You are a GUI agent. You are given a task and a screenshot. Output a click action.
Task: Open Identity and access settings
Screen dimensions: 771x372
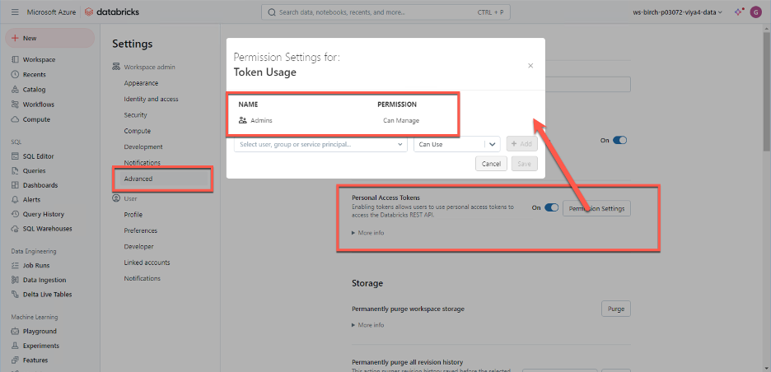(x=151, y=99)
